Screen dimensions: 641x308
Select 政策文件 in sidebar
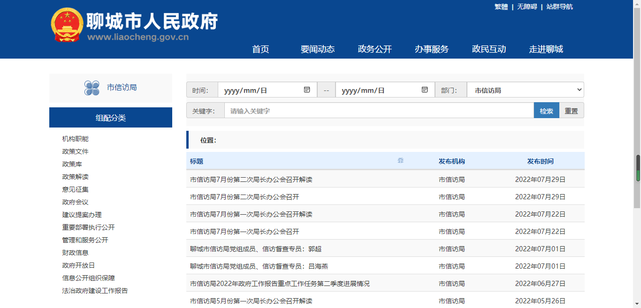pyautogui.click(x=75, y=151)
